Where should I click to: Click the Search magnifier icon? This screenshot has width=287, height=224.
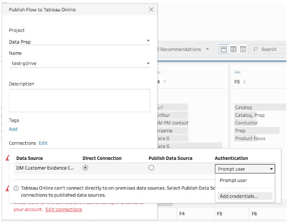(255, 49)
